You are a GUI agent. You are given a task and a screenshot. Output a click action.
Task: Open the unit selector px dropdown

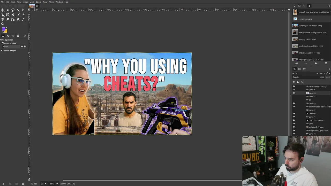pyautogui.click(x=43, y=184)
